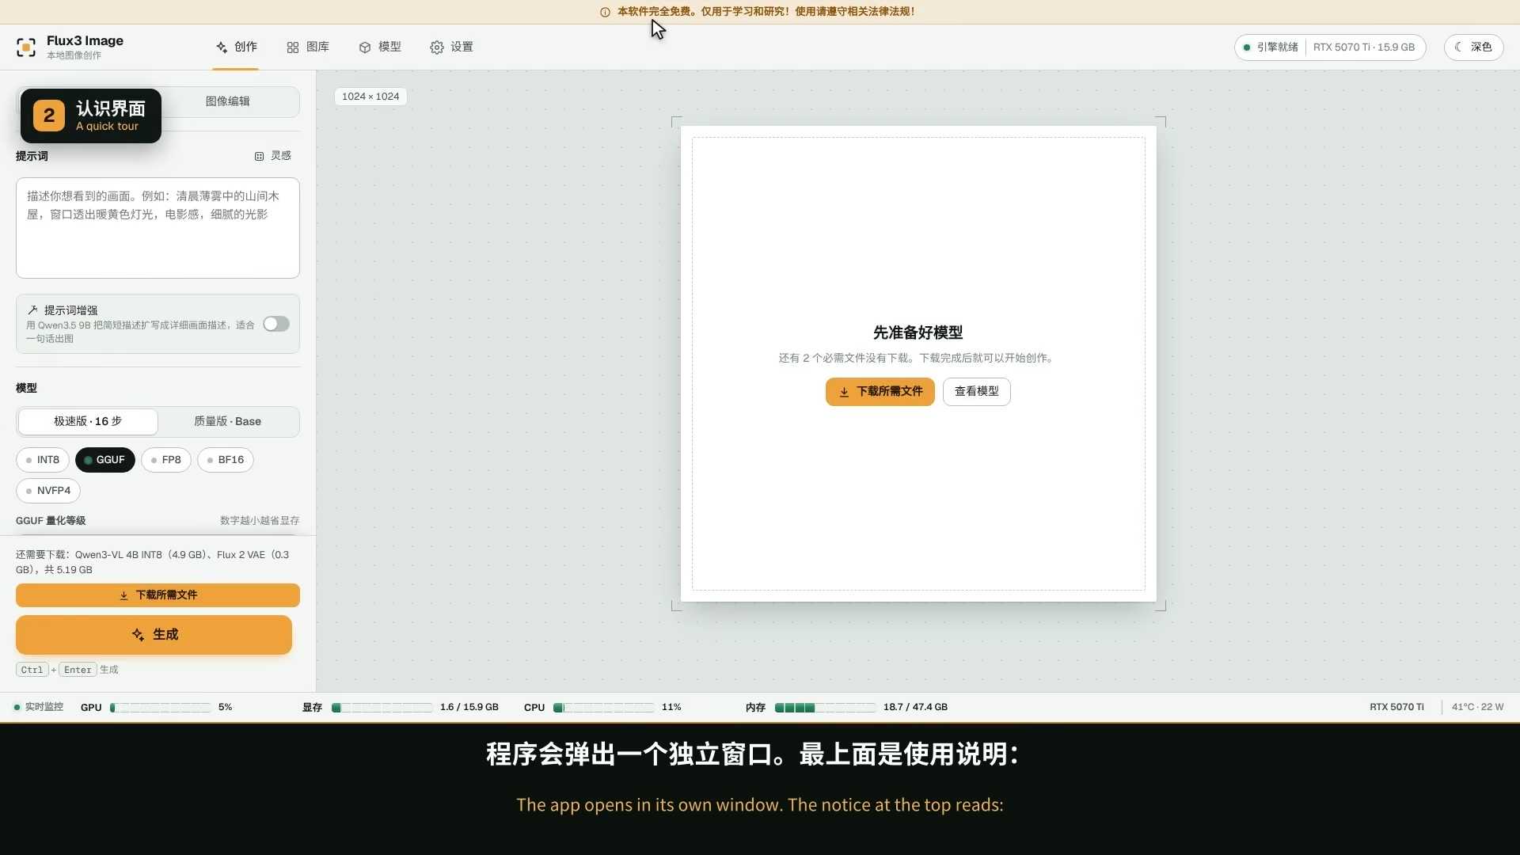Click the status bar RTX 5070 Ti label
Viewport: 1520px width, 855px height.
point(1396,707)
